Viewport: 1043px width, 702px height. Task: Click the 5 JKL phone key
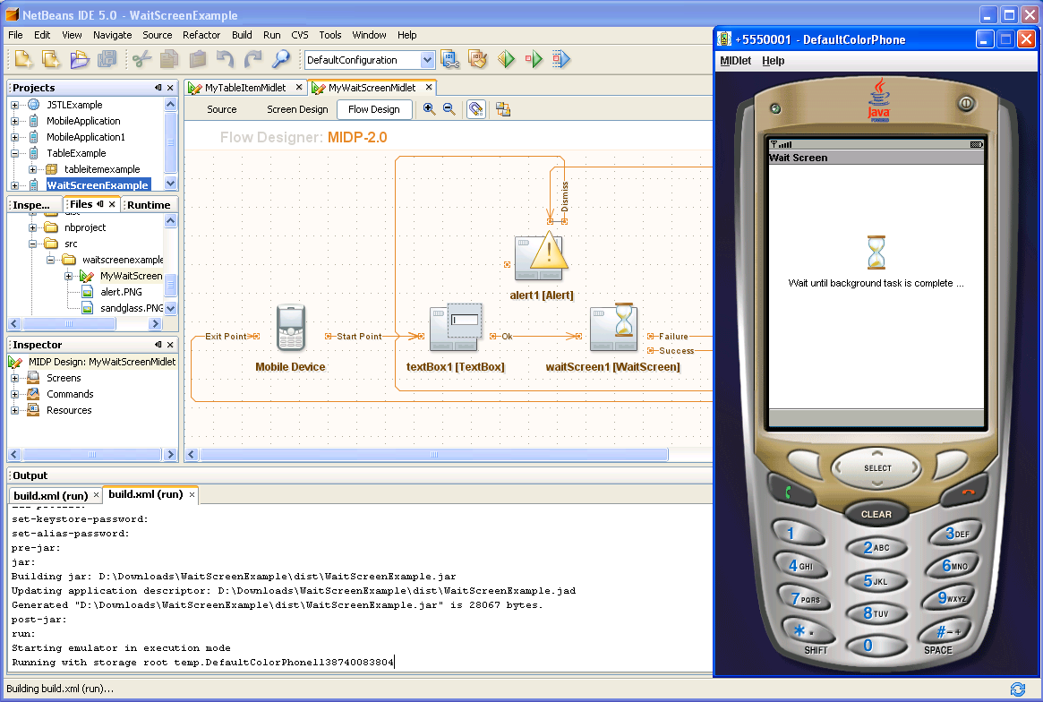[x=876, y=581]
